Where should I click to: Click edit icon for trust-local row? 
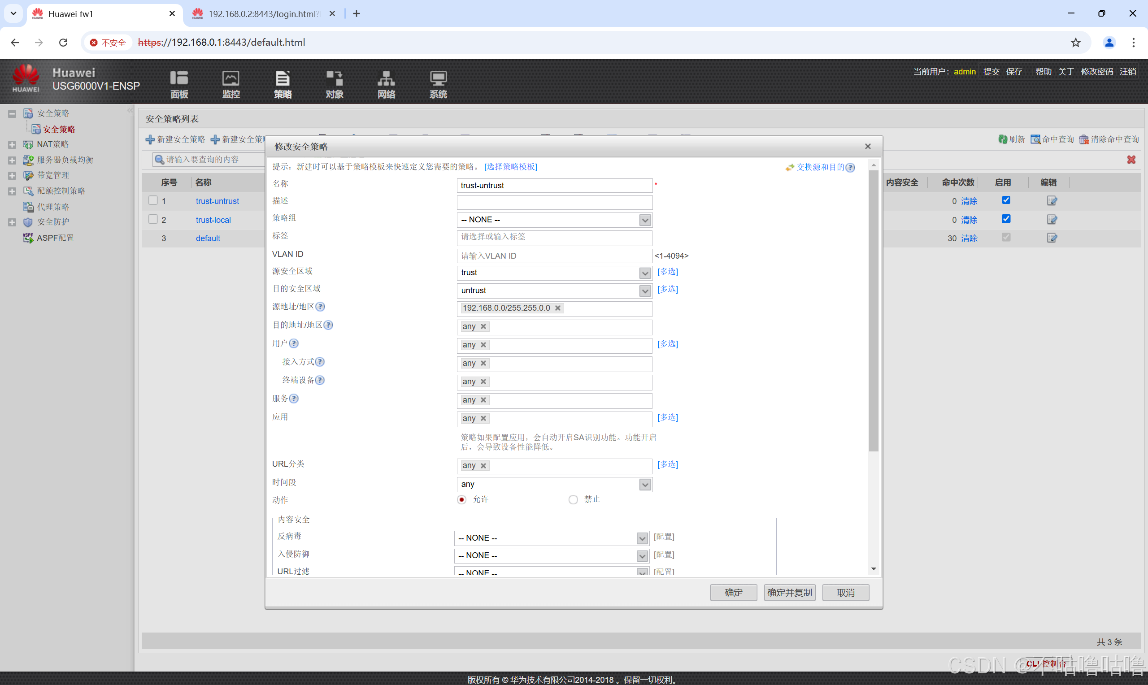1052,220
